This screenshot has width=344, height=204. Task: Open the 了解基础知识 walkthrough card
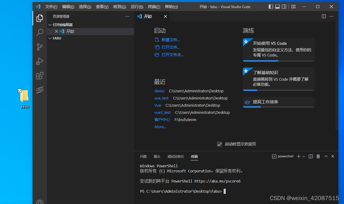pos(278,79)
